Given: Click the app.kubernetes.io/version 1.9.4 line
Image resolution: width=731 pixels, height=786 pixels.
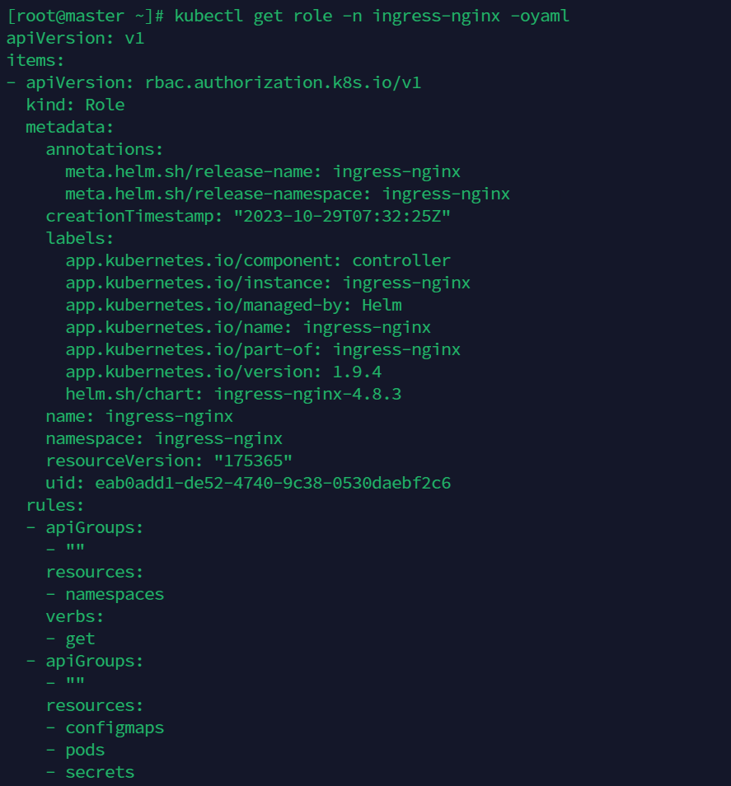Looking at the screenshot, I should (x=223, y=372).
